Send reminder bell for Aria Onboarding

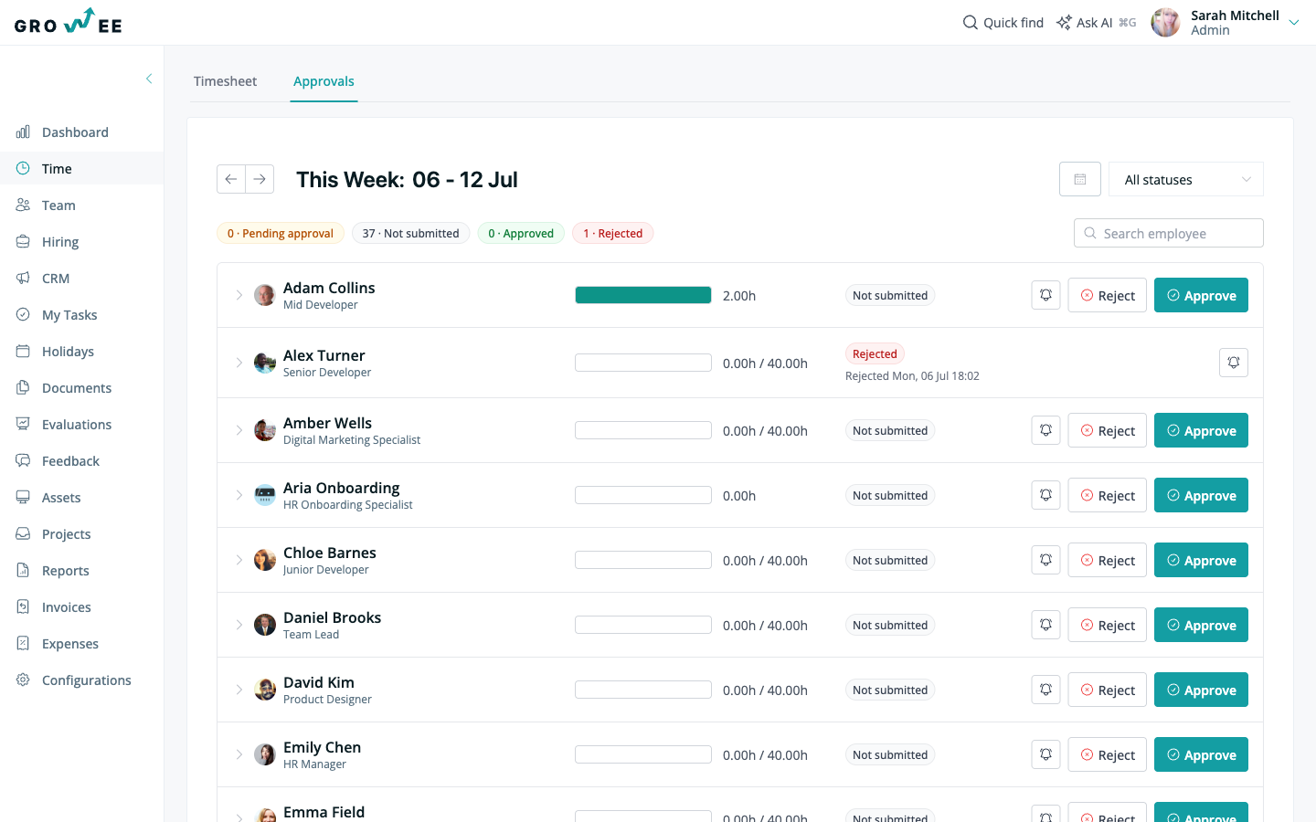tap(1046, 495)
